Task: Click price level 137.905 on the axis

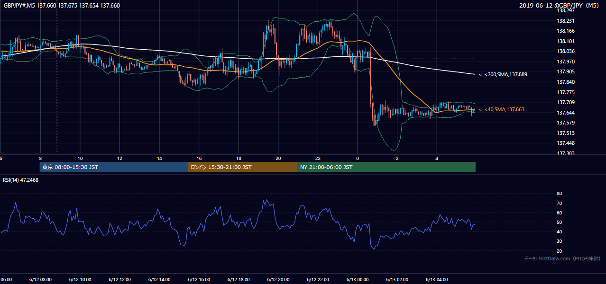Action: (566, 71)
